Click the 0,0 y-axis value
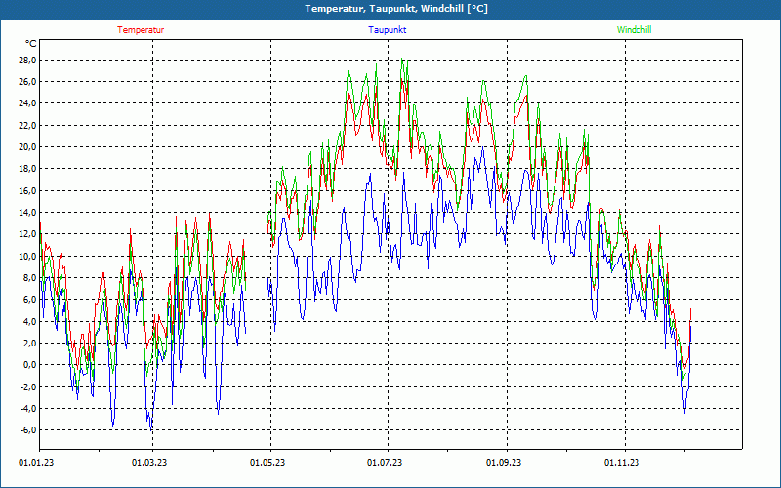The width and height of the screenshot is (781, 488). 29,365
